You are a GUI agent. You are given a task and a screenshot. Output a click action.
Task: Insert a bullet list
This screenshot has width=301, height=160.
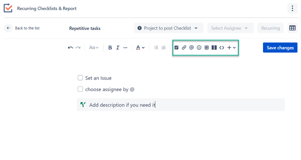point(156,48)
